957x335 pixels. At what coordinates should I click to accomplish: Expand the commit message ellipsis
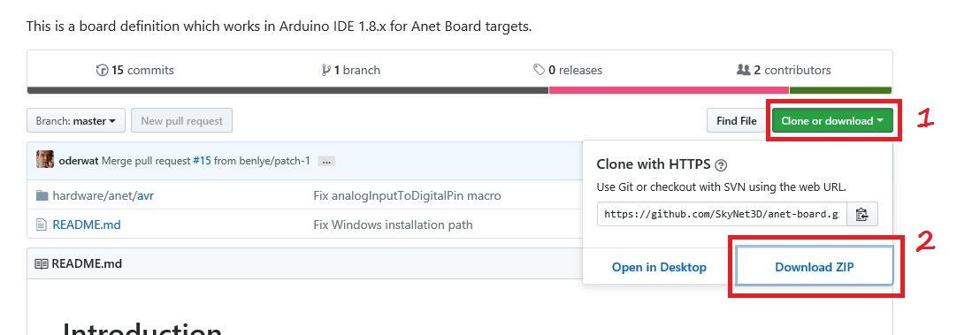(326, 162)
